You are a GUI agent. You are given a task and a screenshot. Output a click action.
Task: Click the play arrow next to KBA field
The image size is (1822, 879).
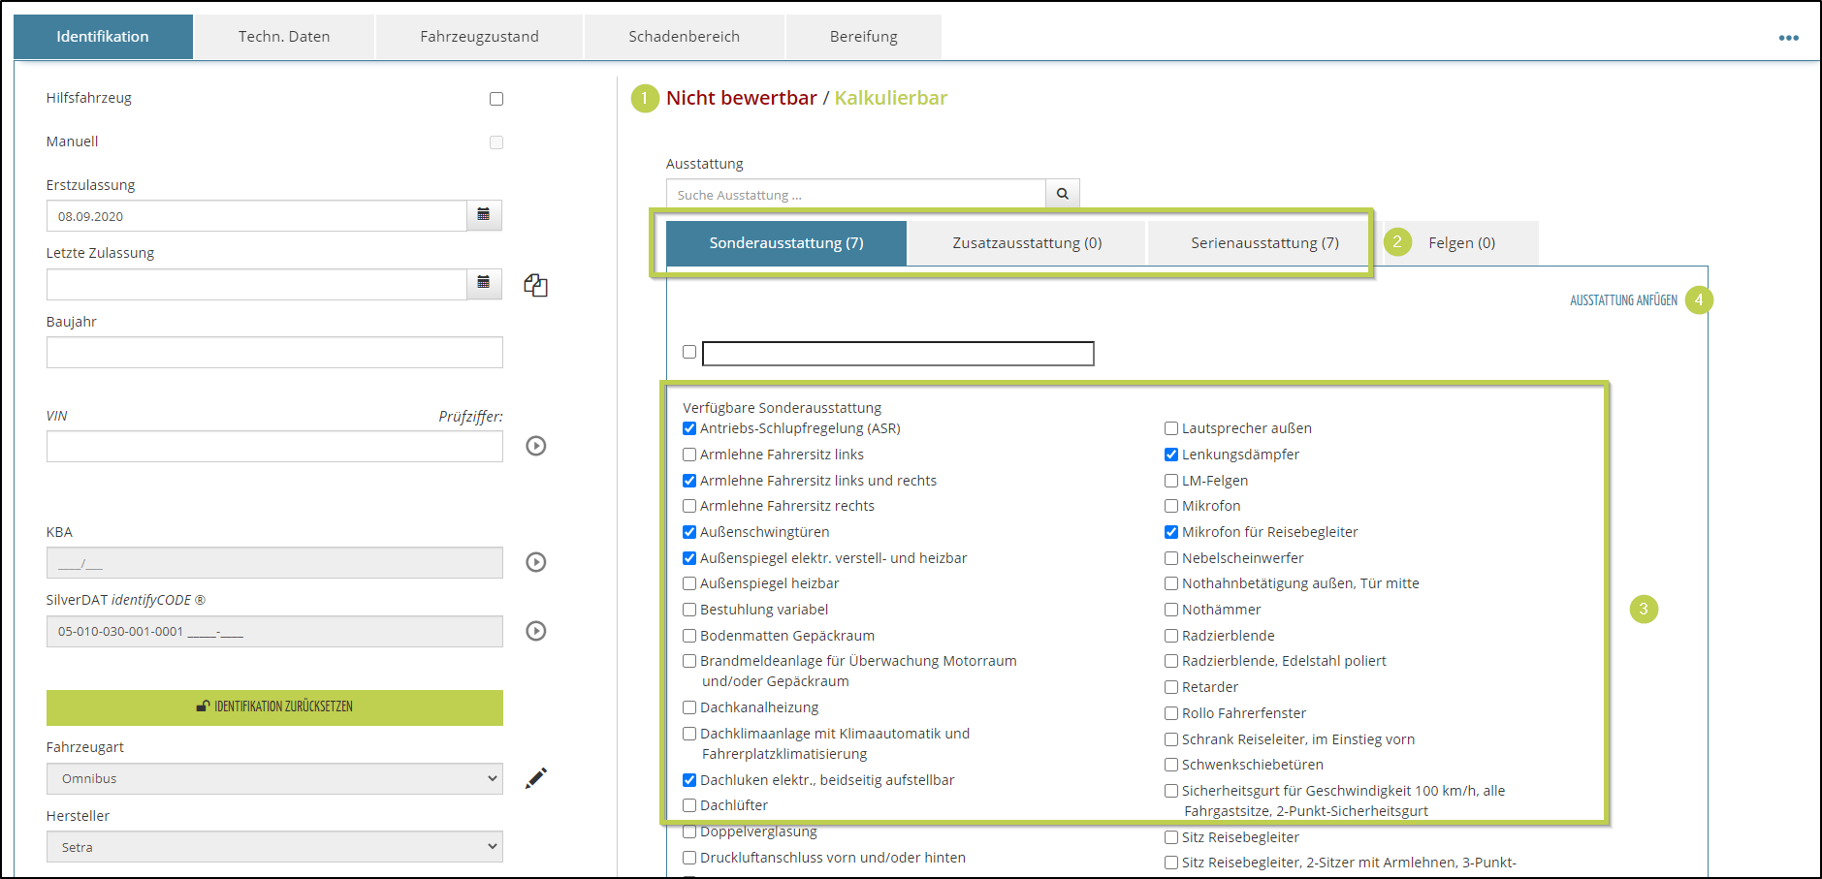click(x=536, y=562)
